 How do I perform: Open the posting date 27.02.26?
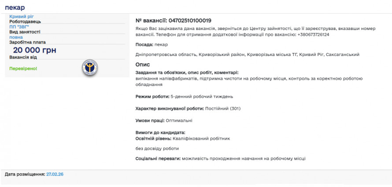tap(55, 174)
